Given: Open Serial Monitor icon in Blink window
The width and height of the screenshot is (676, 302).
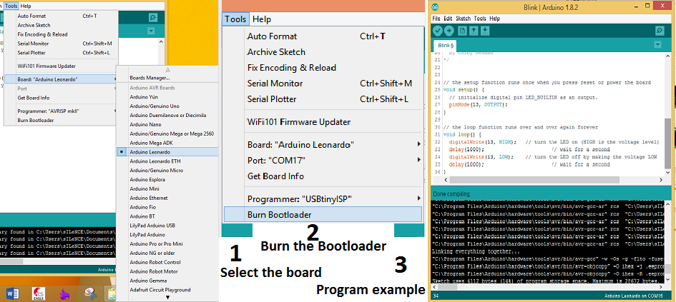Looking at the screenshot, I should pos(659,31).
